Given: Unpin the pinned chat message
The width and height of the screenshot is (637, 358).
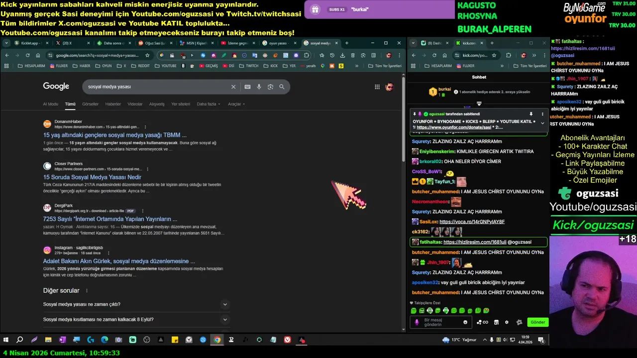Looking at the screenshot, I should [531, 114].
